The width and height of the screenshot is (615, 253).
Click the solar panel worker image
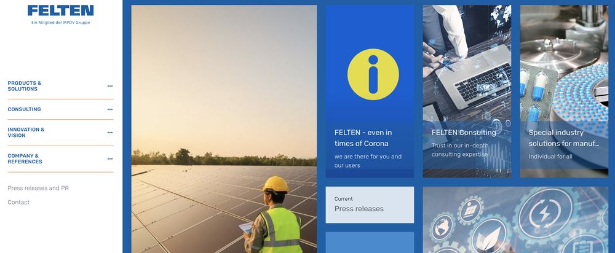(x=224, y=129)
